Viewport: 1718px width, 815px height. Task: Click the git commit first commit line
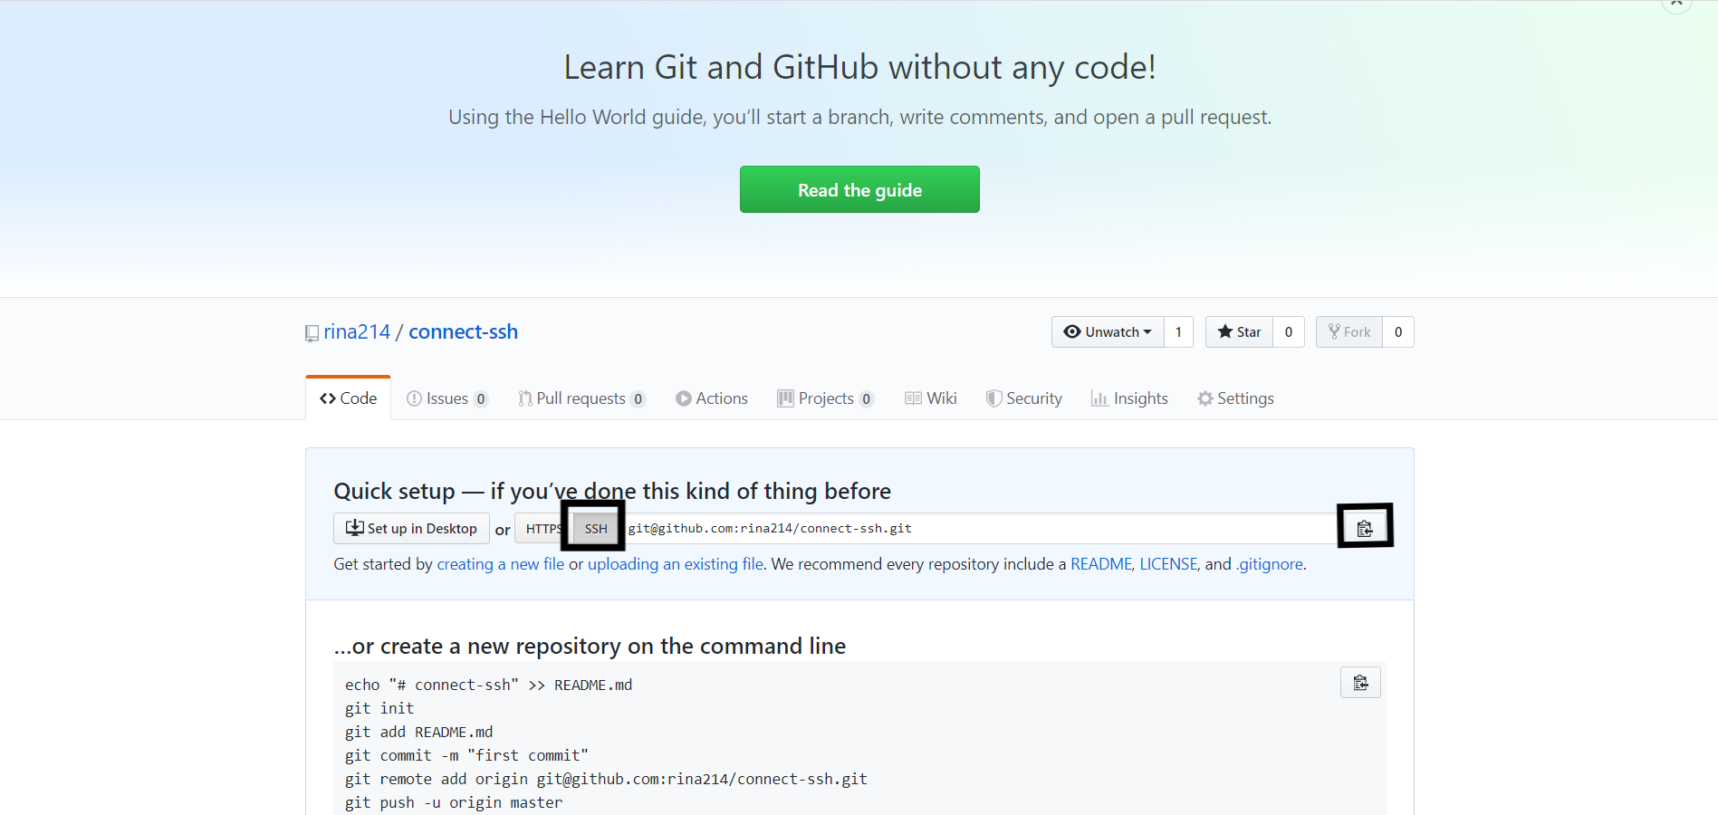[x=466, y=755]
